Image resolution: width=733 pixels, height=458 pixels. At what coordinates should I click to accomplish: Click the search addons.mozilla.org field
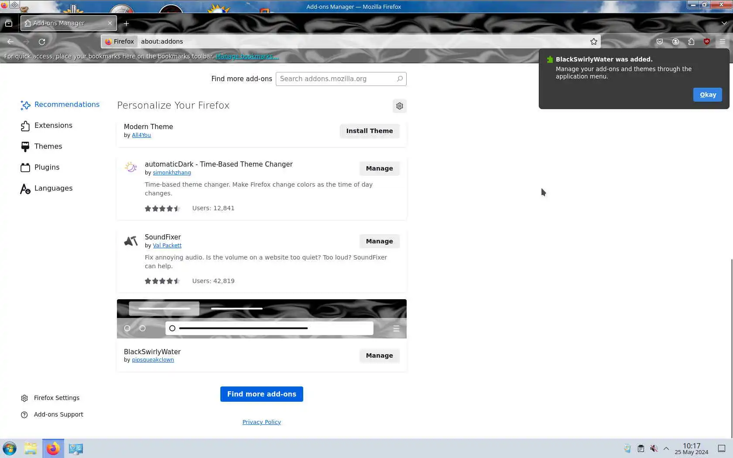click(341, 79)
